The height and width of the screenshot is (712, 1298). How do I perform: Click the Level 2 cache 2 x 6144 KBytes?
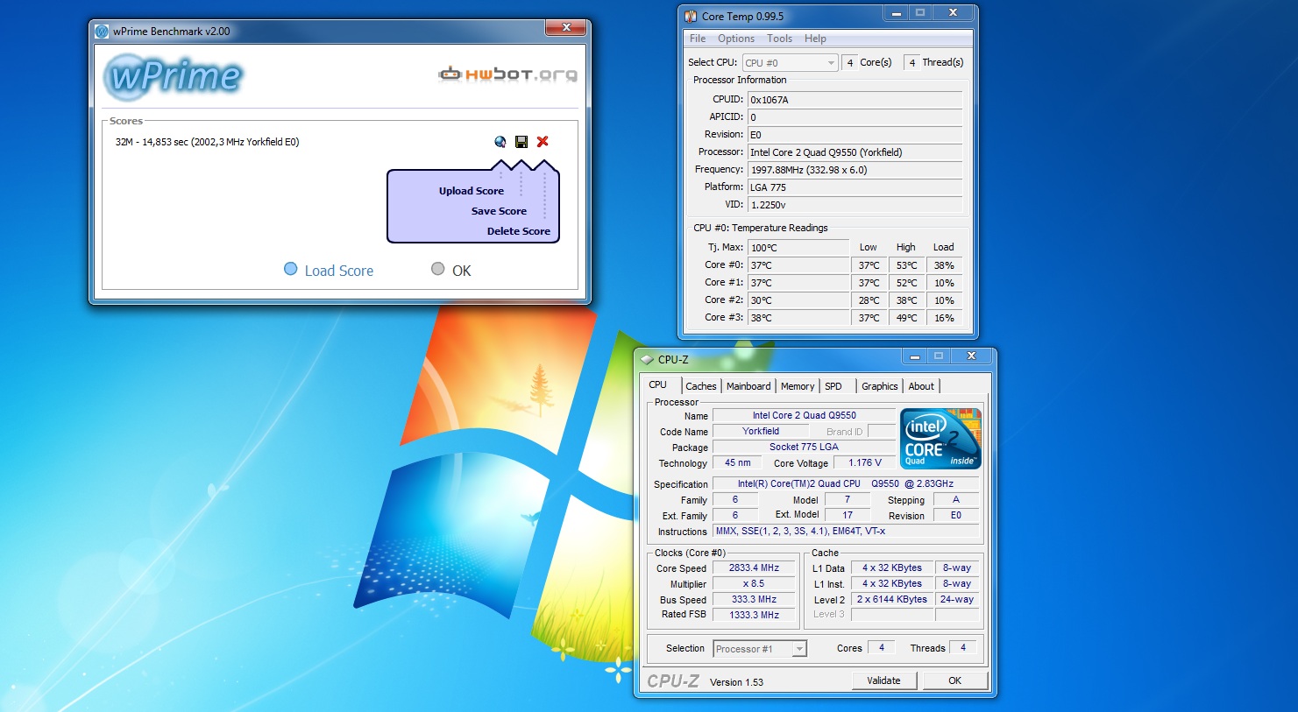click(x=891, y=599)
